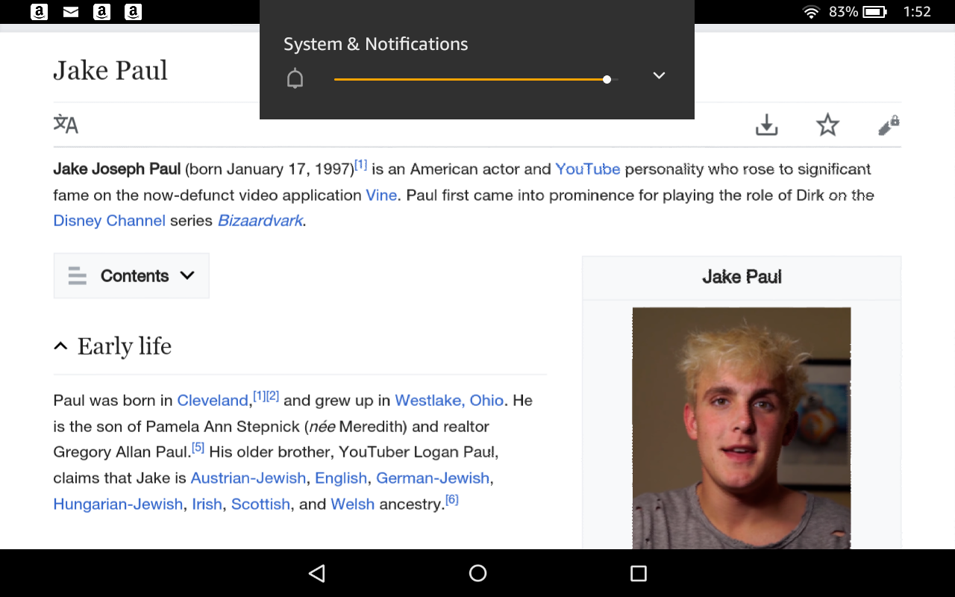Tap the Wi-Fi status icon

(811, 12)
